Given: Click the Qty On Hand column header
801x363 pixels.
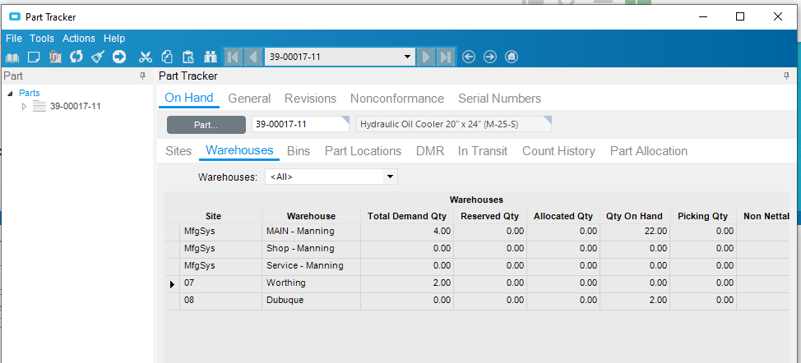Looking at the screenshot, I should [x=634, y=216].
